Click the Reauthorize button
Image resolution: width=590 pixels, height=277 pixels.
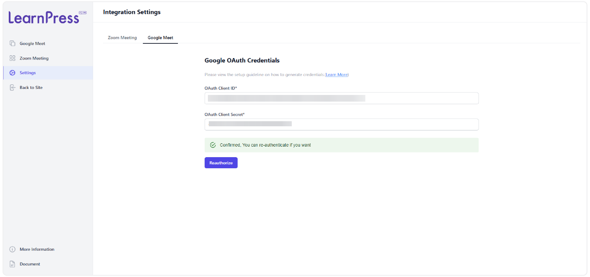(221, 163)
